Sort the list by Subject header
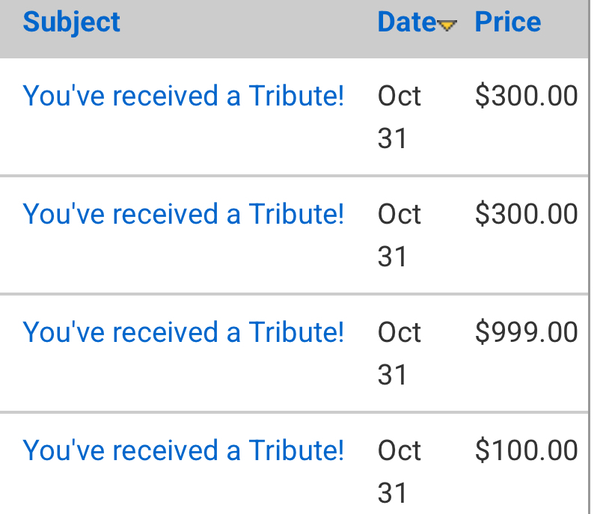609x514 pixels. tap(71, 22)
